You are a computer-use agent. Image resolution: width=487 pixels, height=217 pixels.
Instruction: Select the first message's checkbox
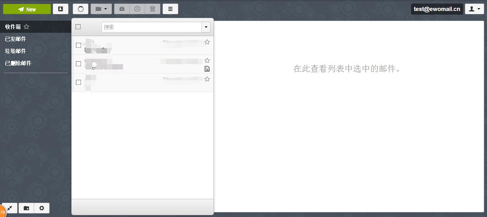[78, 45]
